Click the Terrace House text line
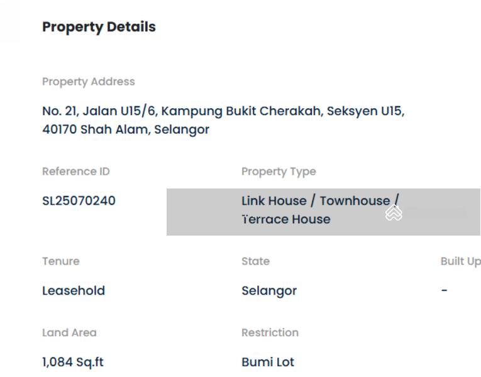The width and height of the screenshot is (481, 377). click(286, 219)
